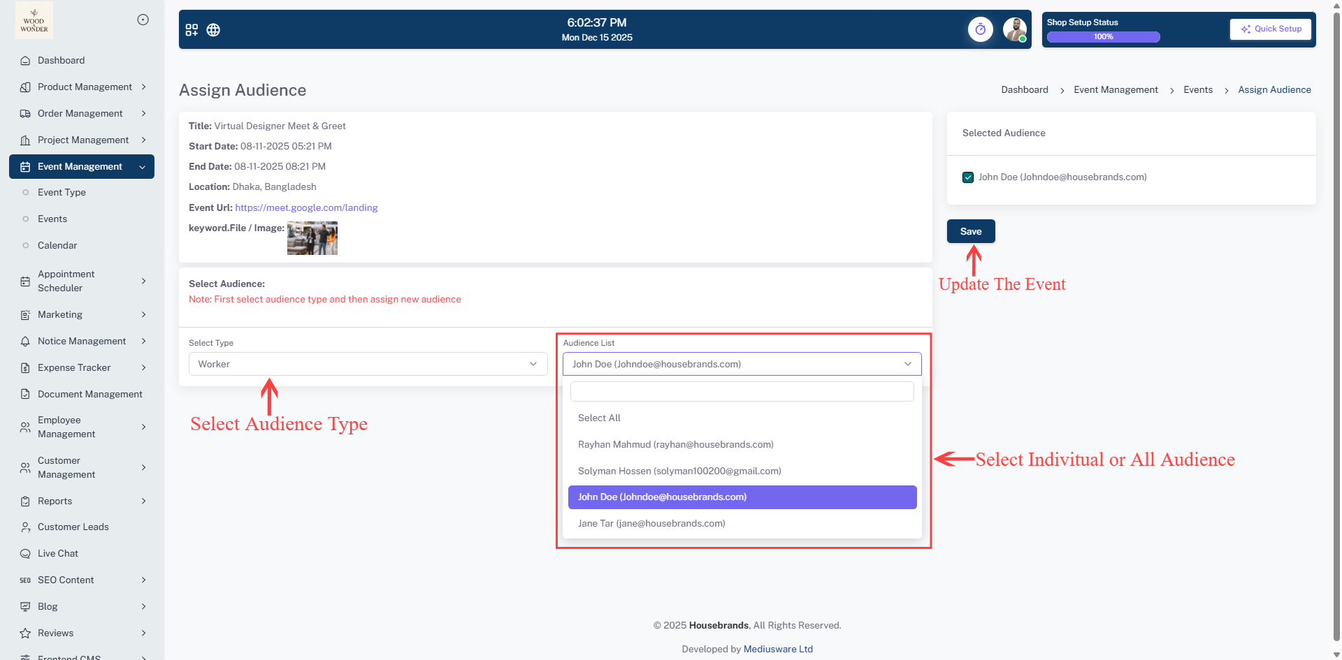
Task: Click the Dashboard home icon in sidebar
Action: click(25, 61)
